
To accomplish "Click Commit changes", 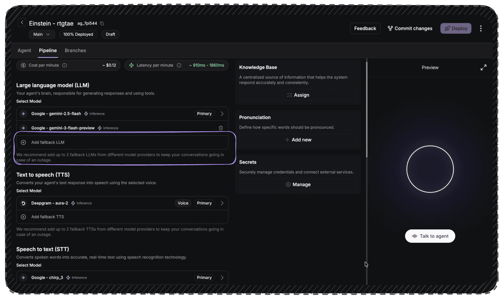I will pos(410,28).
